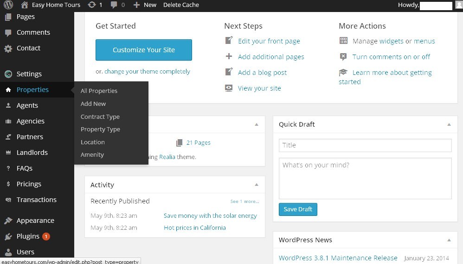Click the Comments speech bubble sidebar icon
Screen dimensions: 463x264
(8, 33)
